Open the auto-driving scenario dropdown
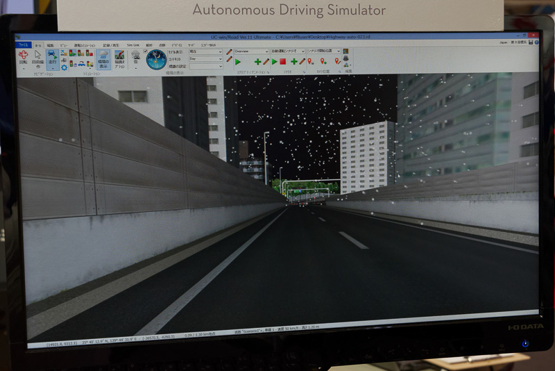 [x=288, y=51]
